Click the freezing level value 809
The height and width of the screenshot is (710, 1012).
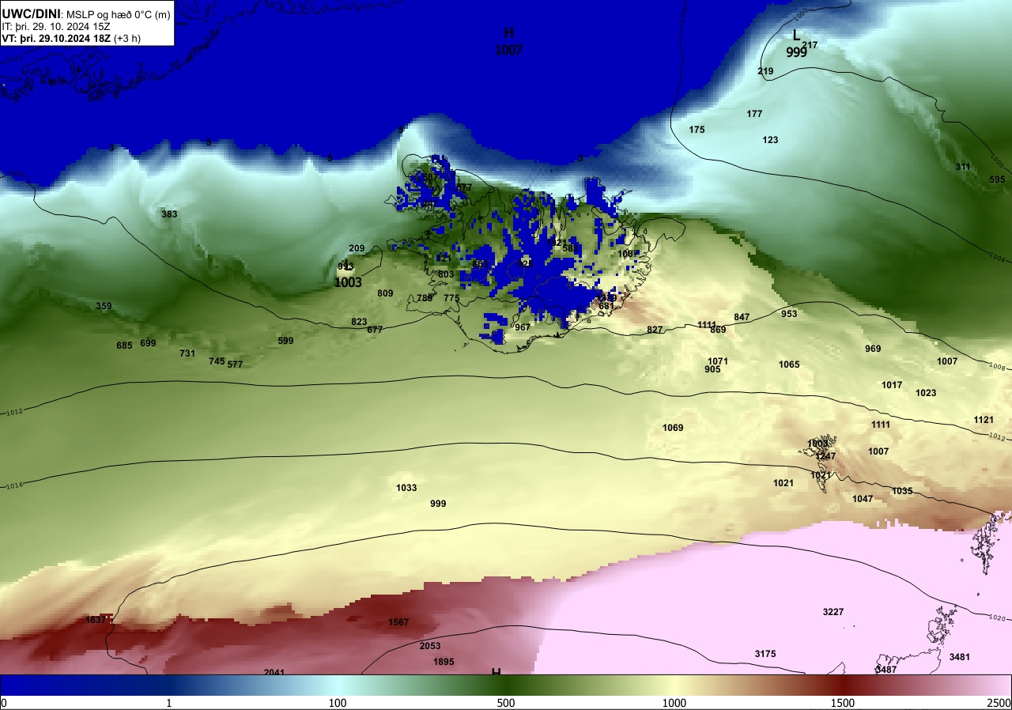point(385,293)
